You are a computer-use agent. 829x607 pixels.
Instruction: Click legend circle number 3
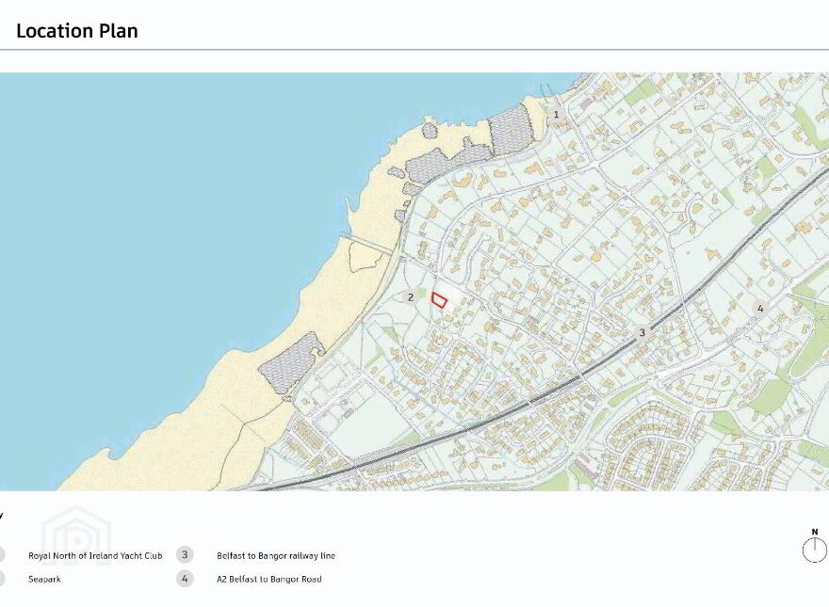click(185, 554)
